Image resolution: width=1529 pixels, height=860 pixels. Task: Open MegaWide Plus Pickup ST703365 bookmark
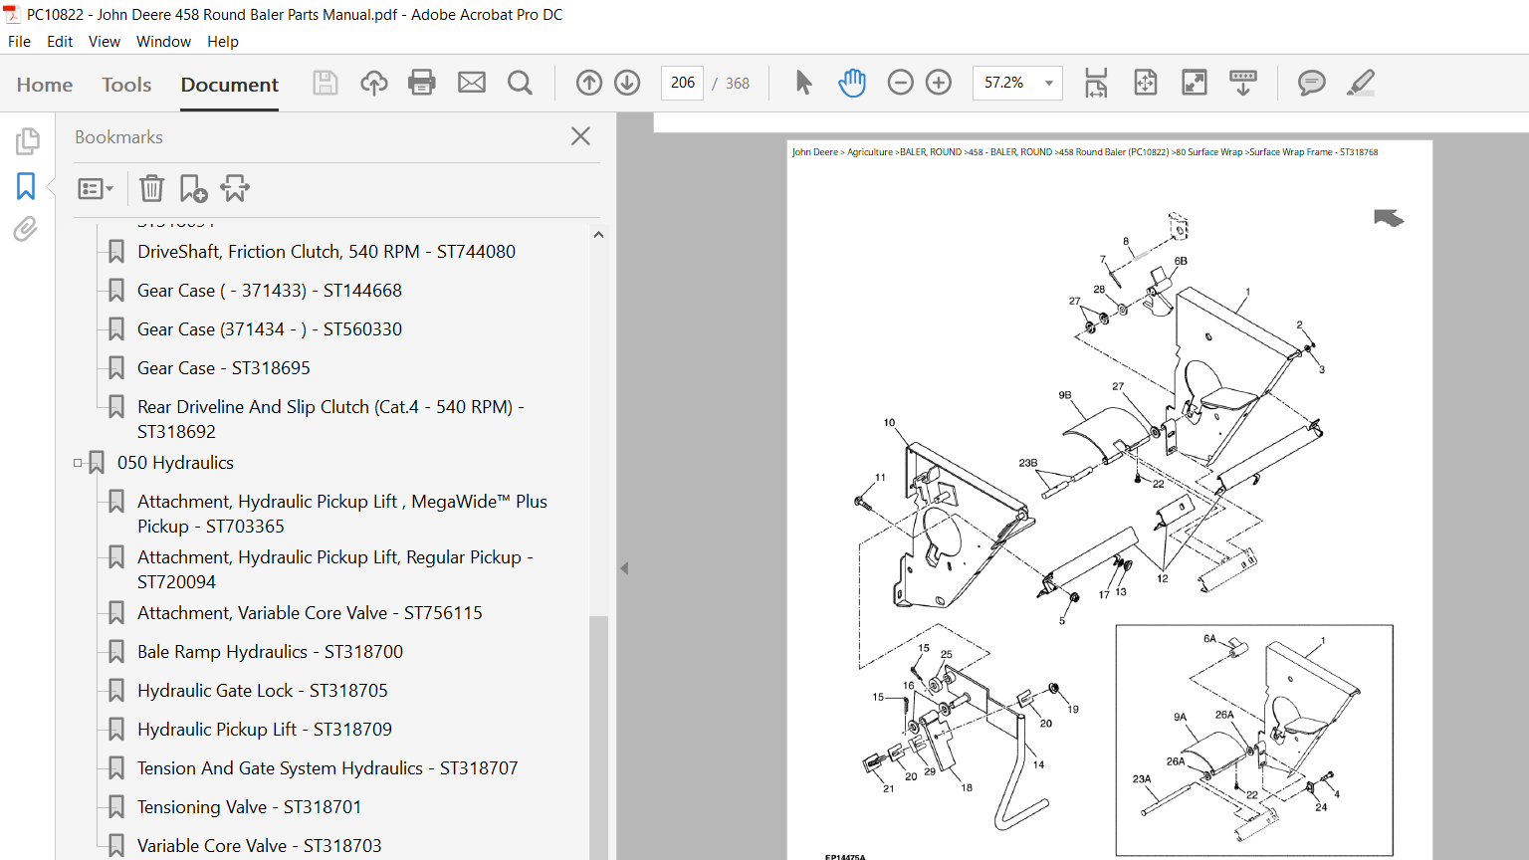pyautogui.click(x=342, y=514)
